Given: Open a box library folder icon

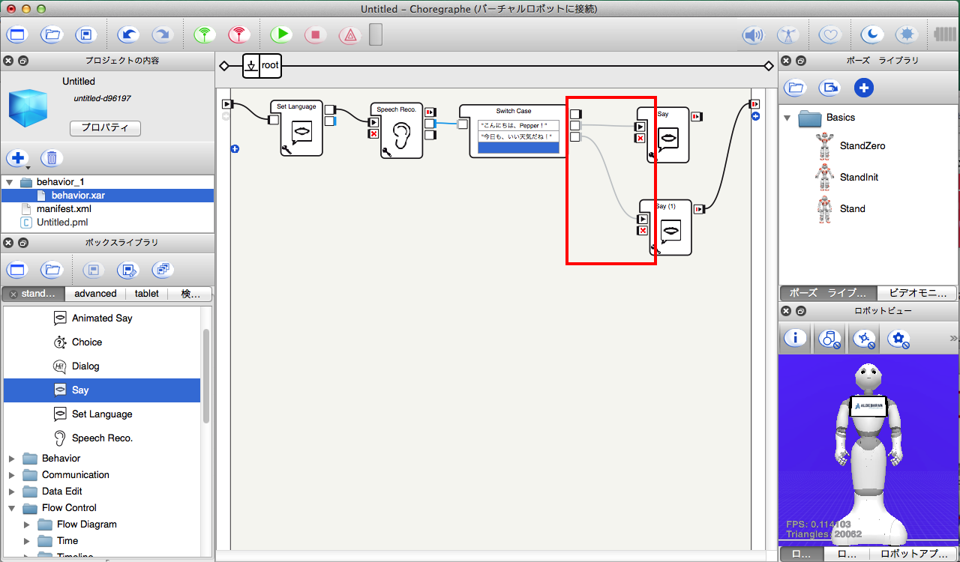Looking at the screenshot, I should click(x=52, y=270).
